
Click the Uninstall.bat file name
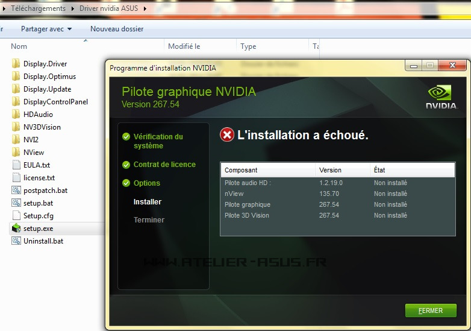43,241
